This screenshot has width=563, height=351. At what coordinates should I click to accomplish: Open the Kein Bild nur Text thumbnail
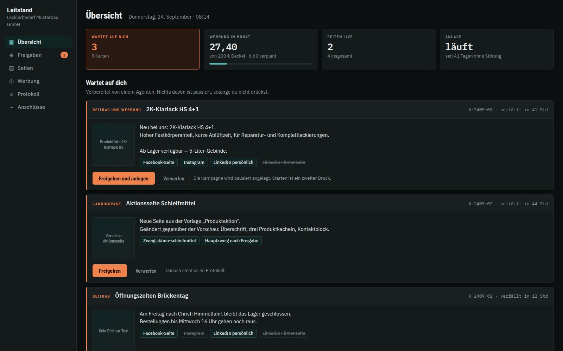point(114,331)
